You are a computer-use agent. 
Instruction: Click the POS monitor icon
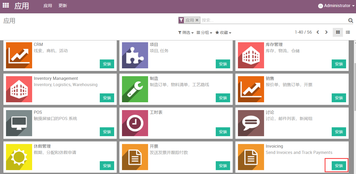19,123
